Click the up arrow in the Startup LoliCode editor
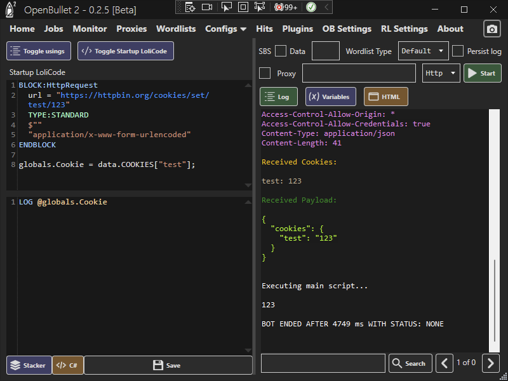This screenshot has height=381, width=508. 248,85
